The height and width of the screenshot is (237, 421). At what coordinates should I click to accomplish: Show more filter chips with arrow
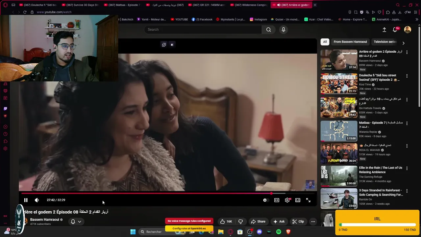tap(403, 43)
